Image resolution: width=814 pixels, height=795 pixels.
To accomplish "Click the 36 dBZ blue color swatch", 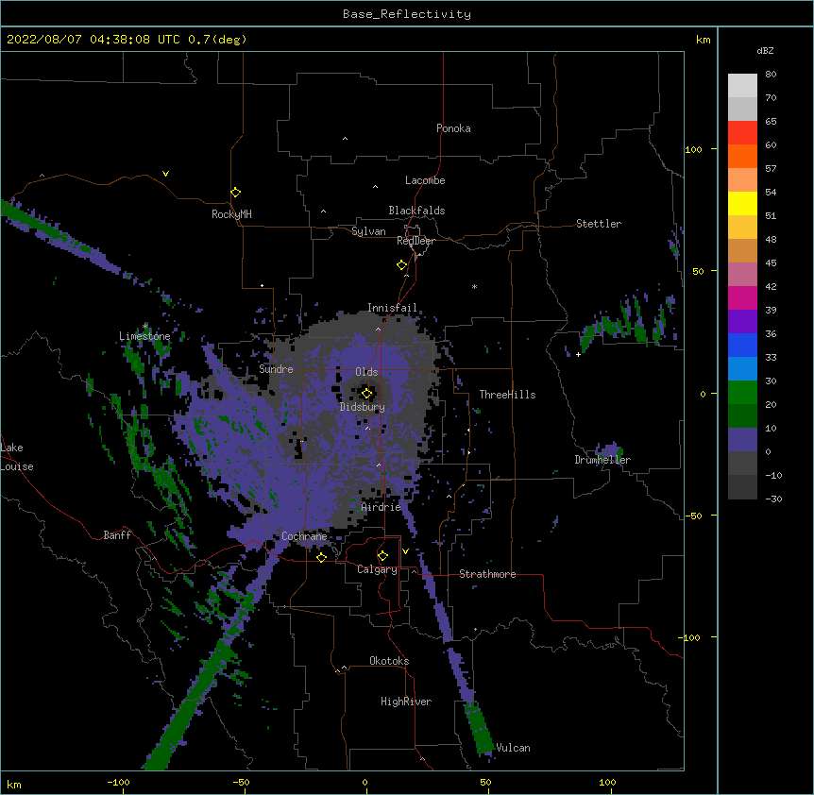I will tap(742, 345).
